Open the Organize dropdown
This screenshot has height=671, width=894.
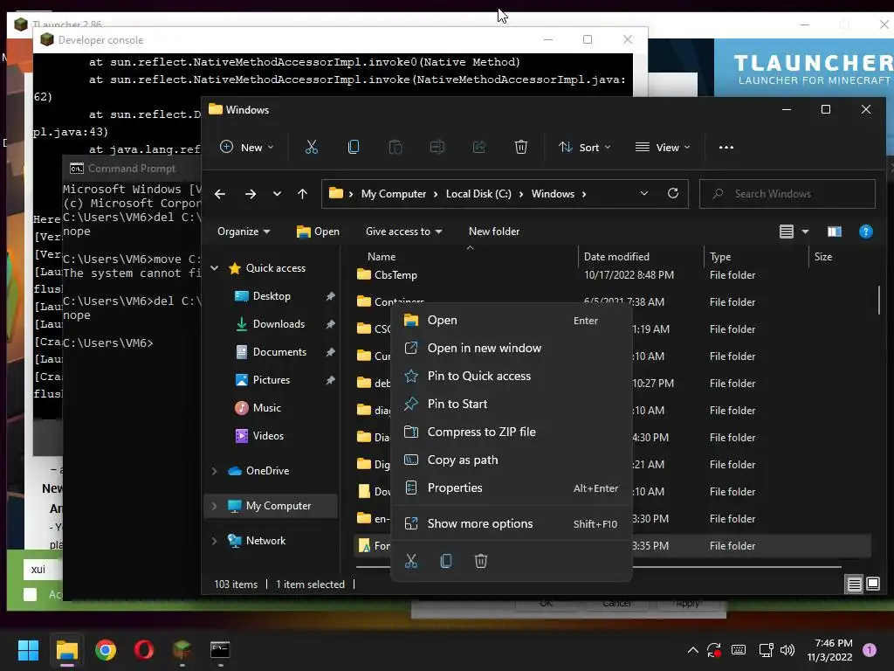point(244,231)
